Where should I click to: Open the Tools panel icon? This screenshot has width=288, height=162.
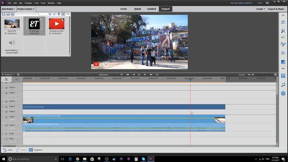[283, 31]
